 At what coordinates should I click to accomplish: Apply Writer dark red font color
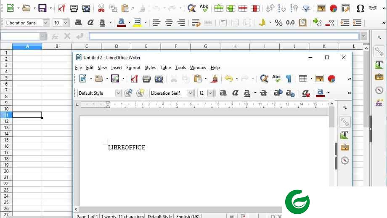pyautogui.click(x=320, y=93)
